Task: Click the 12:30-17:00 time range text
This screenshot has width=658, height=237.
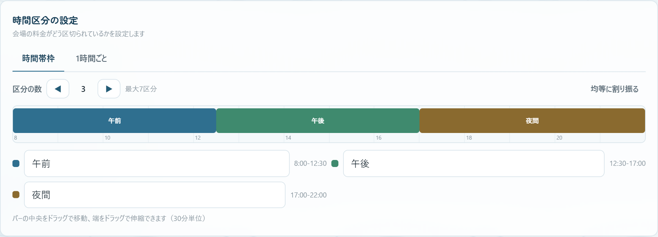Action: point(627,163)
